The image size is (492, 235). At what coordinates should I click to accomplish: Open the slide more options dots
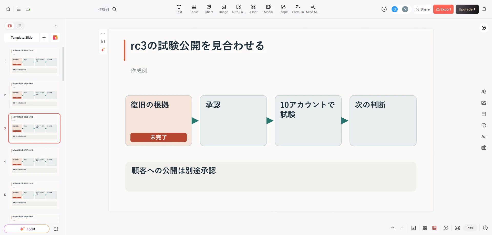tap(103, 33)
